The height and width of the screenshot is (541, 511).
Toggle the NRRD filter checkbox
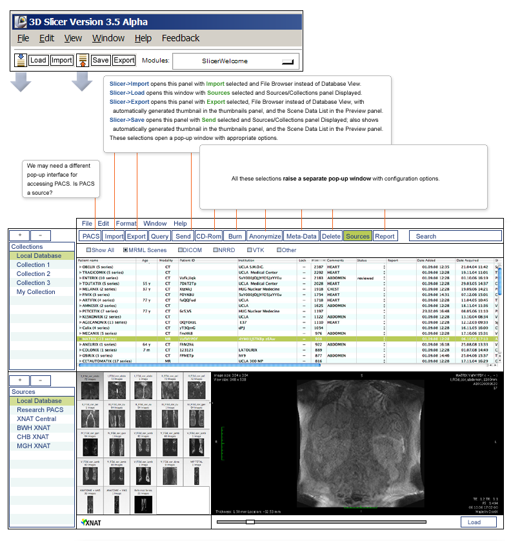tap(217, 250)
